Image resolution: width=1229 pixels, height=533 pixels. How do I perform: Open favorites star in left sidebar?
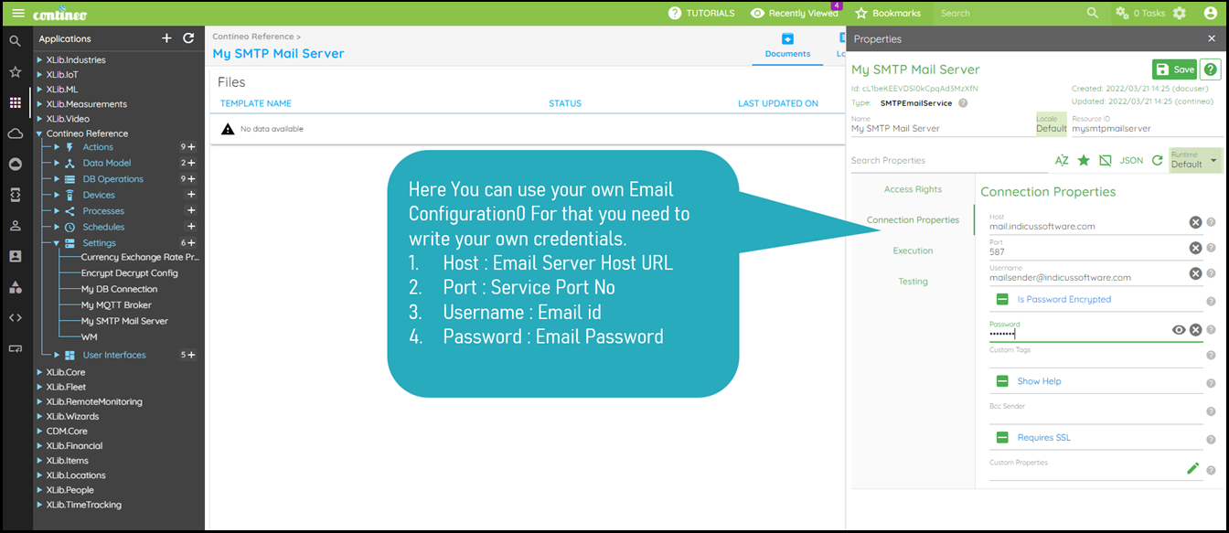[15, 71]
